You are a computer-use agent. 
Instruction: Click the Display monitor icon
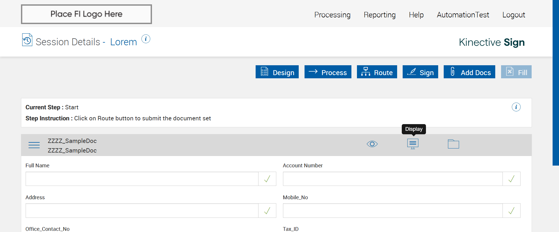(413, 144)
